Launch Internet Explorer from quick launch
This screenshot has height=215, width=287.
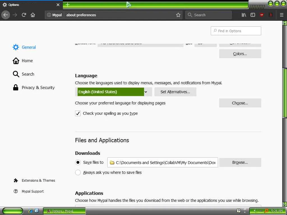[30, 211]
